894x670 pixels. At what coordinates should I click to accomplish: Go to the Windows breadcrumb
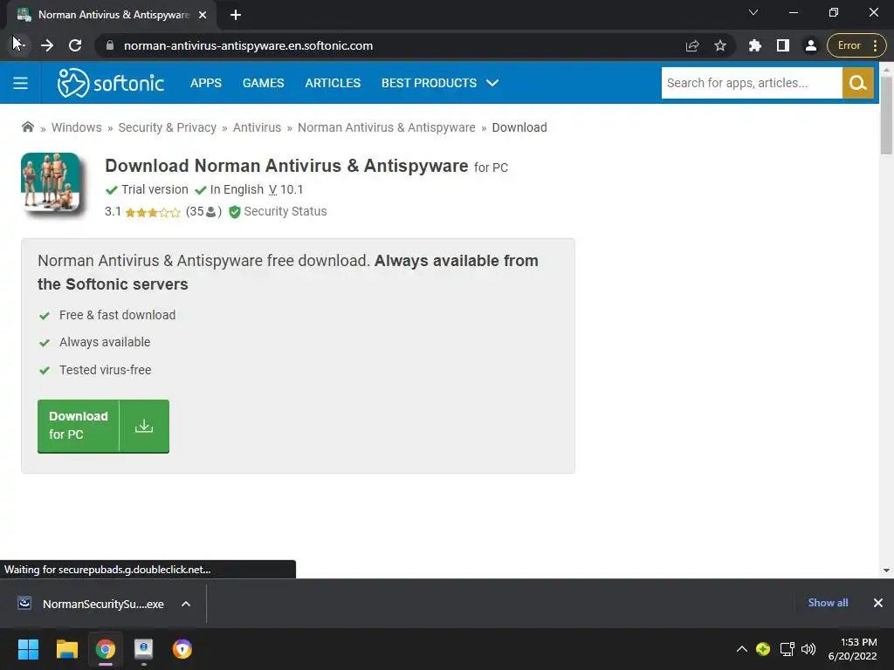[x=77, y=127]
